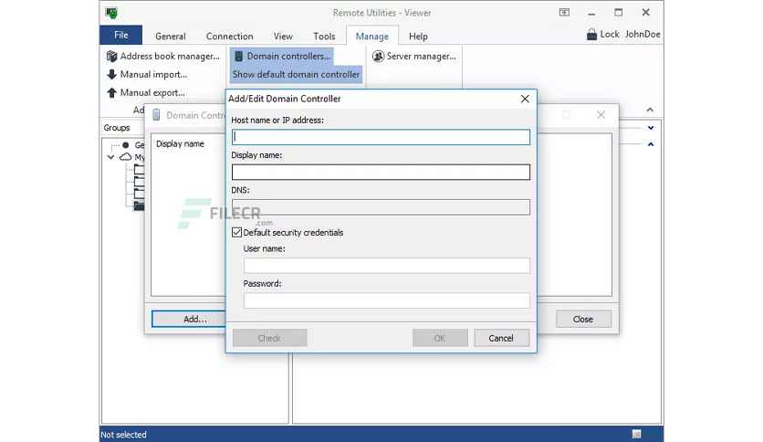Collapse the panel with the blue up chevron
The width and height of the screenshot is (763, 442).
tap(651, 144)
